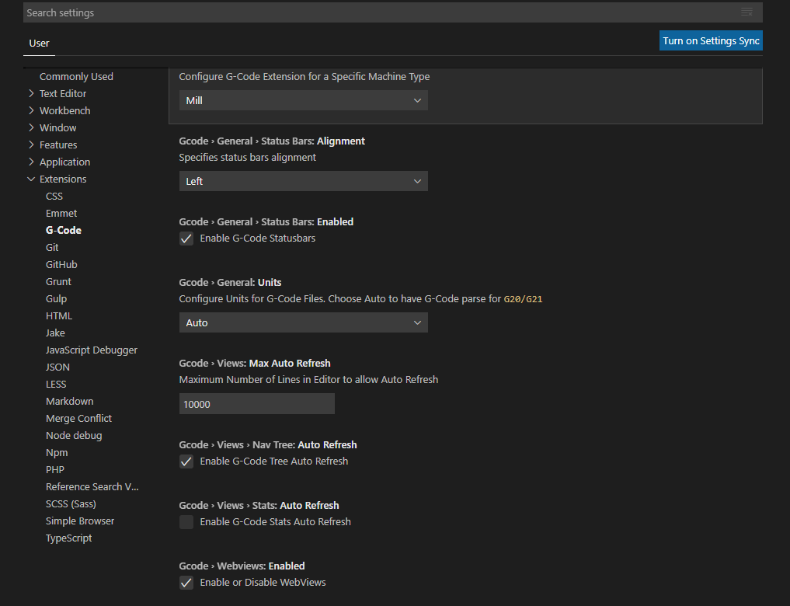790x606 pixels.
Task: Open TypeScript settings in sidebar
Action: pyautogui.click(x=68, y=538)
